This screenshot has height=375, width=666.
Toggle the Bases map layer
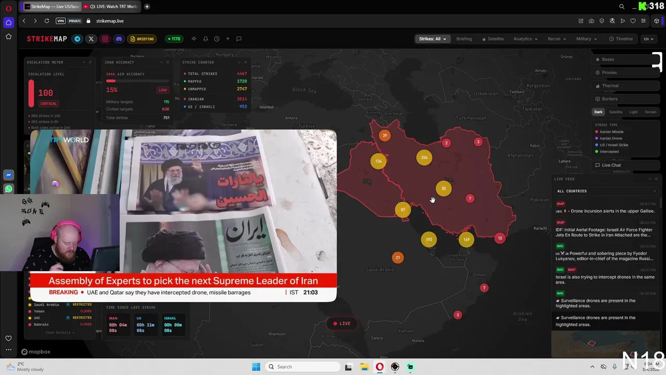[626, 59]
